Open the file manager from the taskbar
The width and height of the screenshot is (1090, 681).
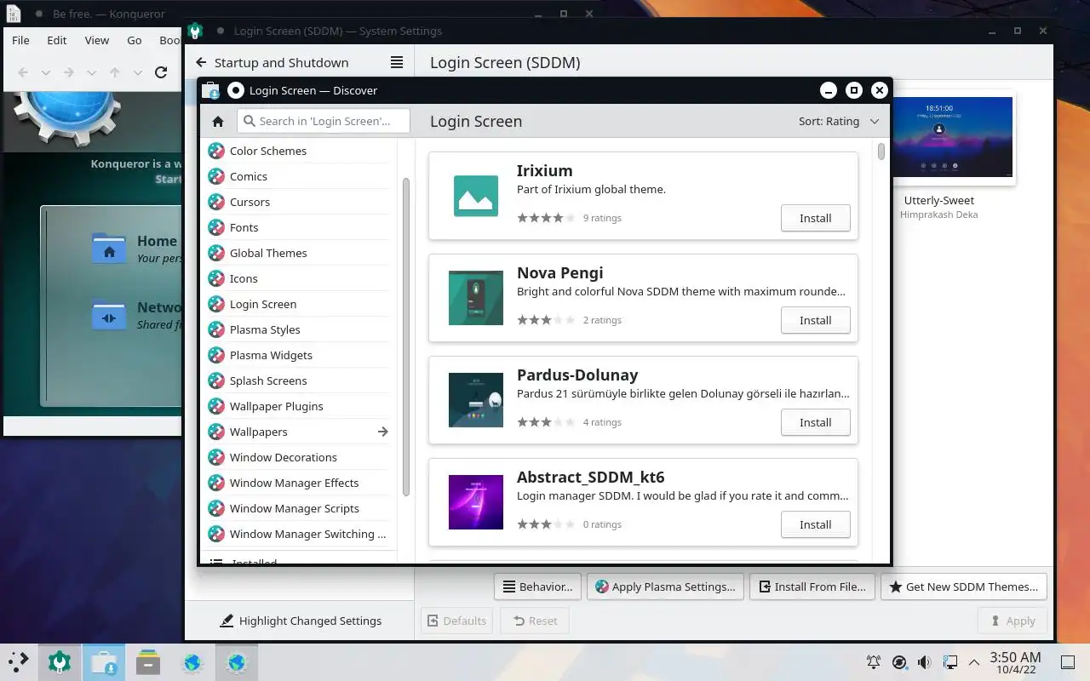pyautogui.click(x=148, y=662)
